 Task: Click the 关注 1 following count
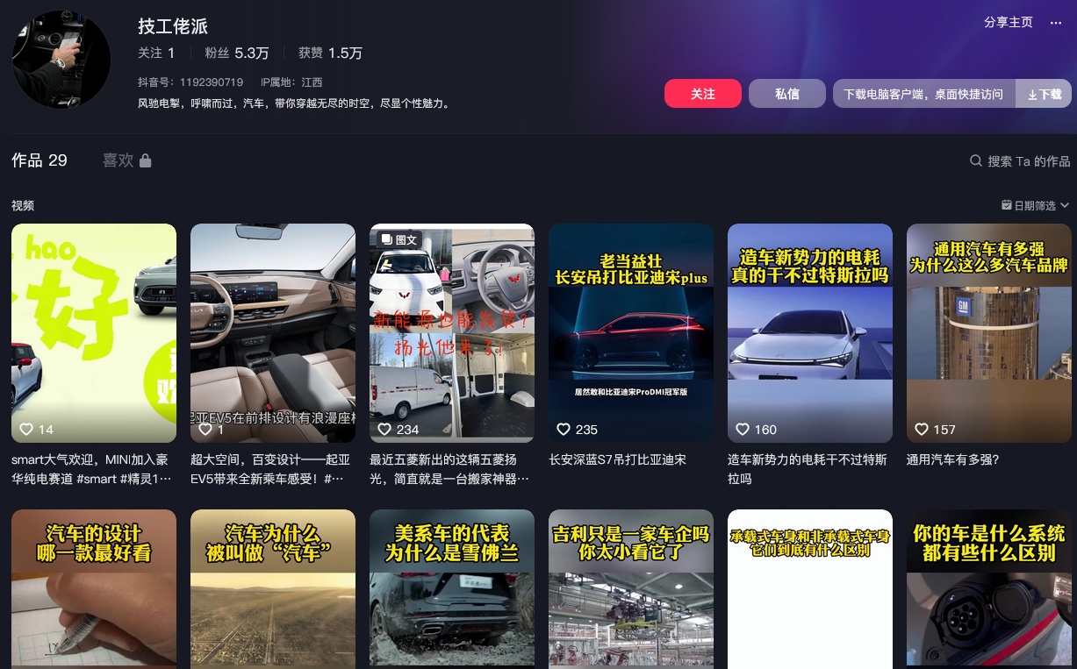(x=156, y=53)
